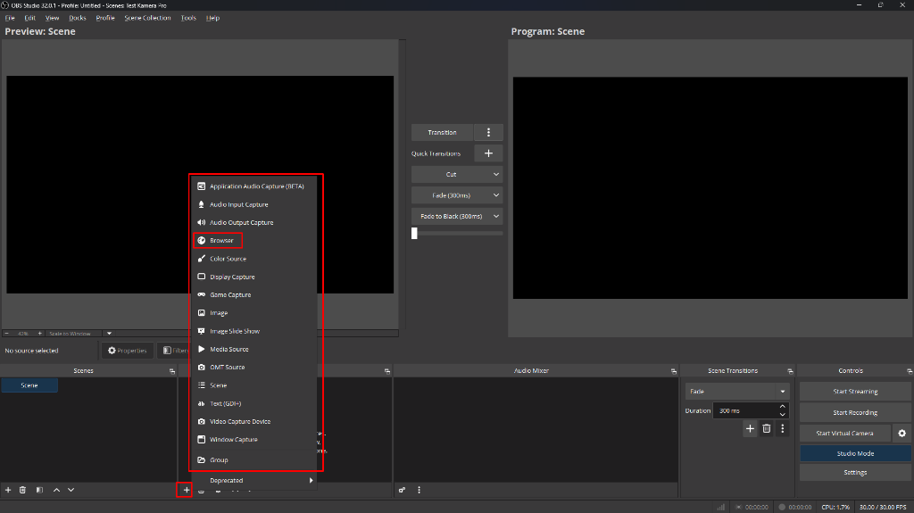Click Start Streaming
This screenshot has width=914, height=513.
[x=855, y=392]
